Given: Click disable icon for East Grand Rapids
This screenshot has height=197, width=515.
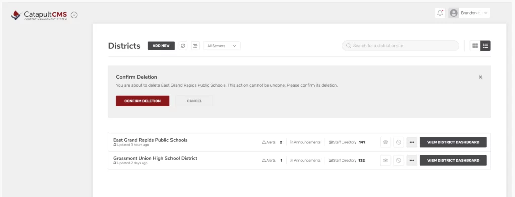Looking at the screenshot, I should pyautogui.click(x=399, y=142).
